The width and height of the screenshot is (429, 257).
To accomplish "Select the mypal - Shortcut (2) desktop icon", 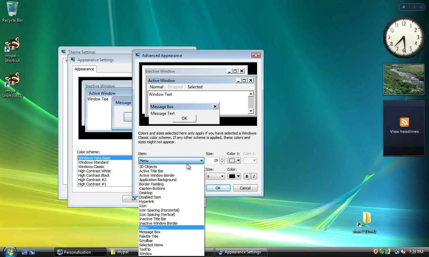I will tap(12, 85).
